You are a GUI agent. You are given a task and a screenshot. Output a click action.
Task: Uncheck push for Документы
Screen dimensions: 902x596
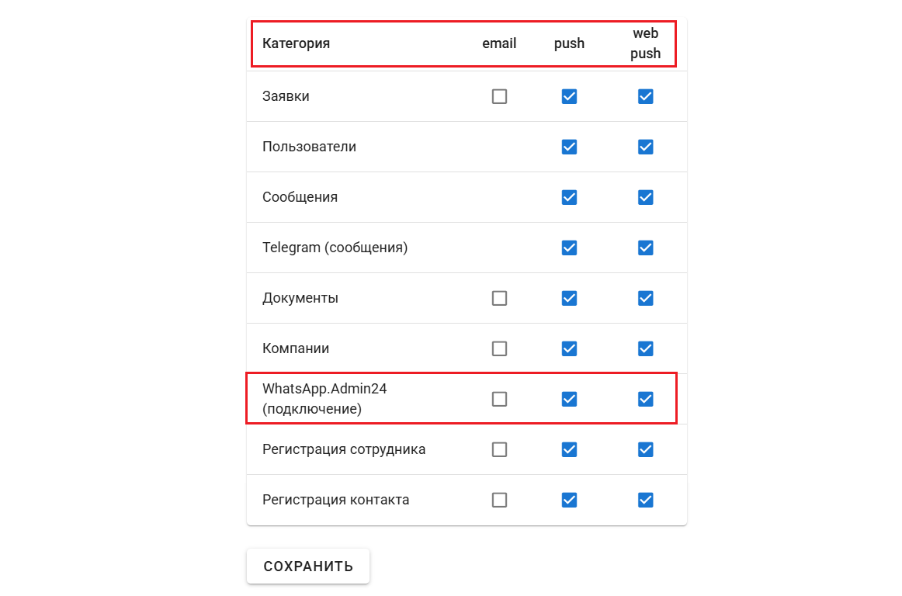point(569,298)
